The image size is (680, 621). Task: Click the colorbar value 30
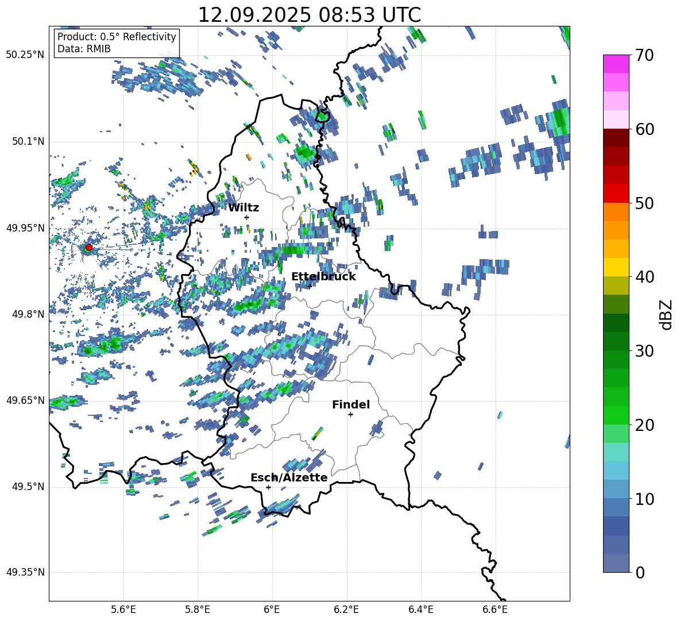click(644, 351)
